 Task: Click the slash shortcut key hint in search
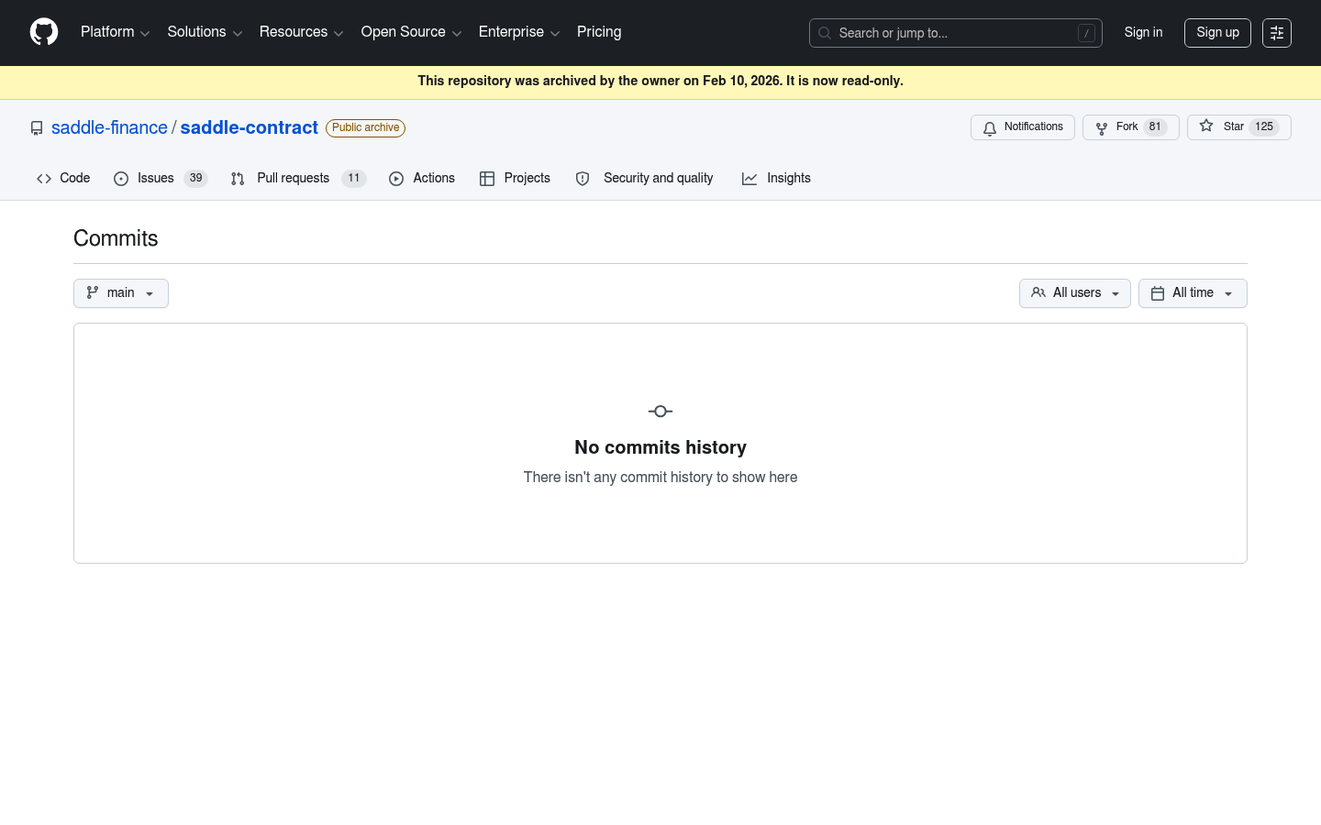point(1086,33)
